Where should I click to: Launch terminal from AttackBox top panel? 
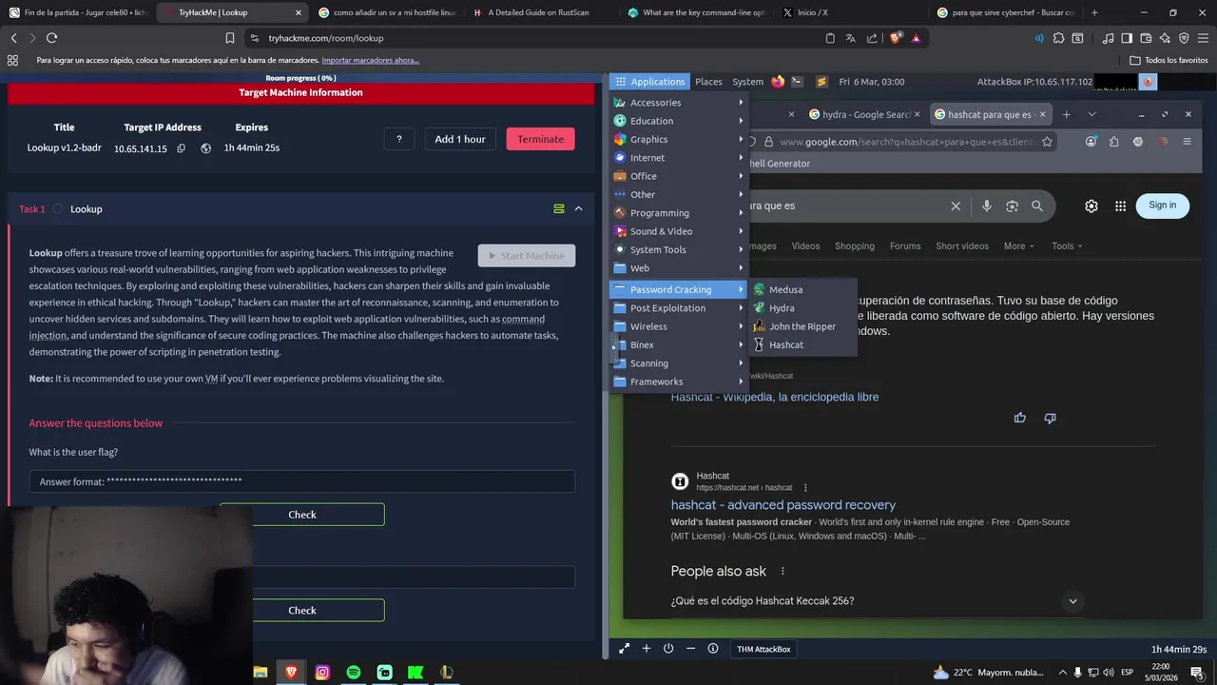[797, 82]
